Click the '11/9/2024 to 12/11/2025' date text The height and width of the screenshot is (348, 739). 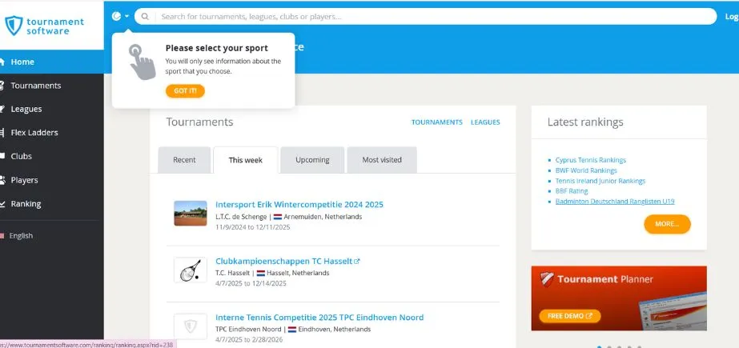pos(253,227)
